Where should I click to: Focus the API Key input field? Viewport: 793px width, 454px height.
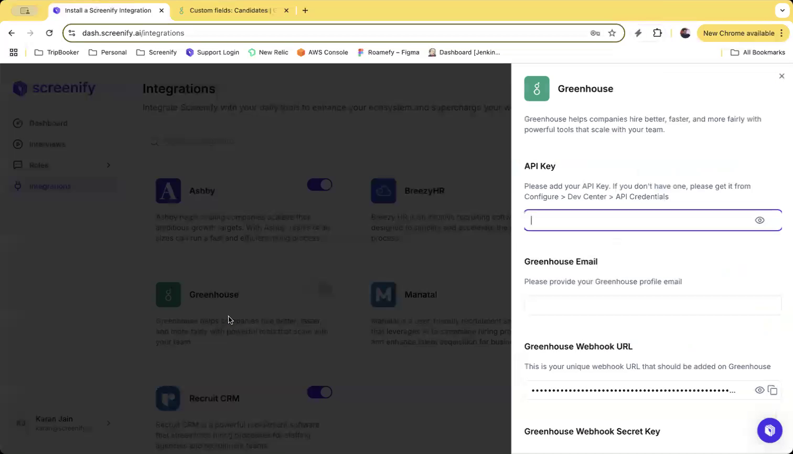click(652, 220)
